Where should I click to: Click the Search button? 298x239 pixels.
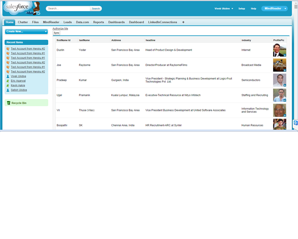pos(96,9)
